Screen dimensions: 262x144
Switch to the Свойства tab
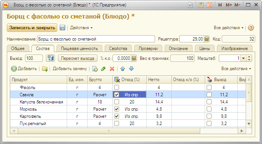coord(118,49)
